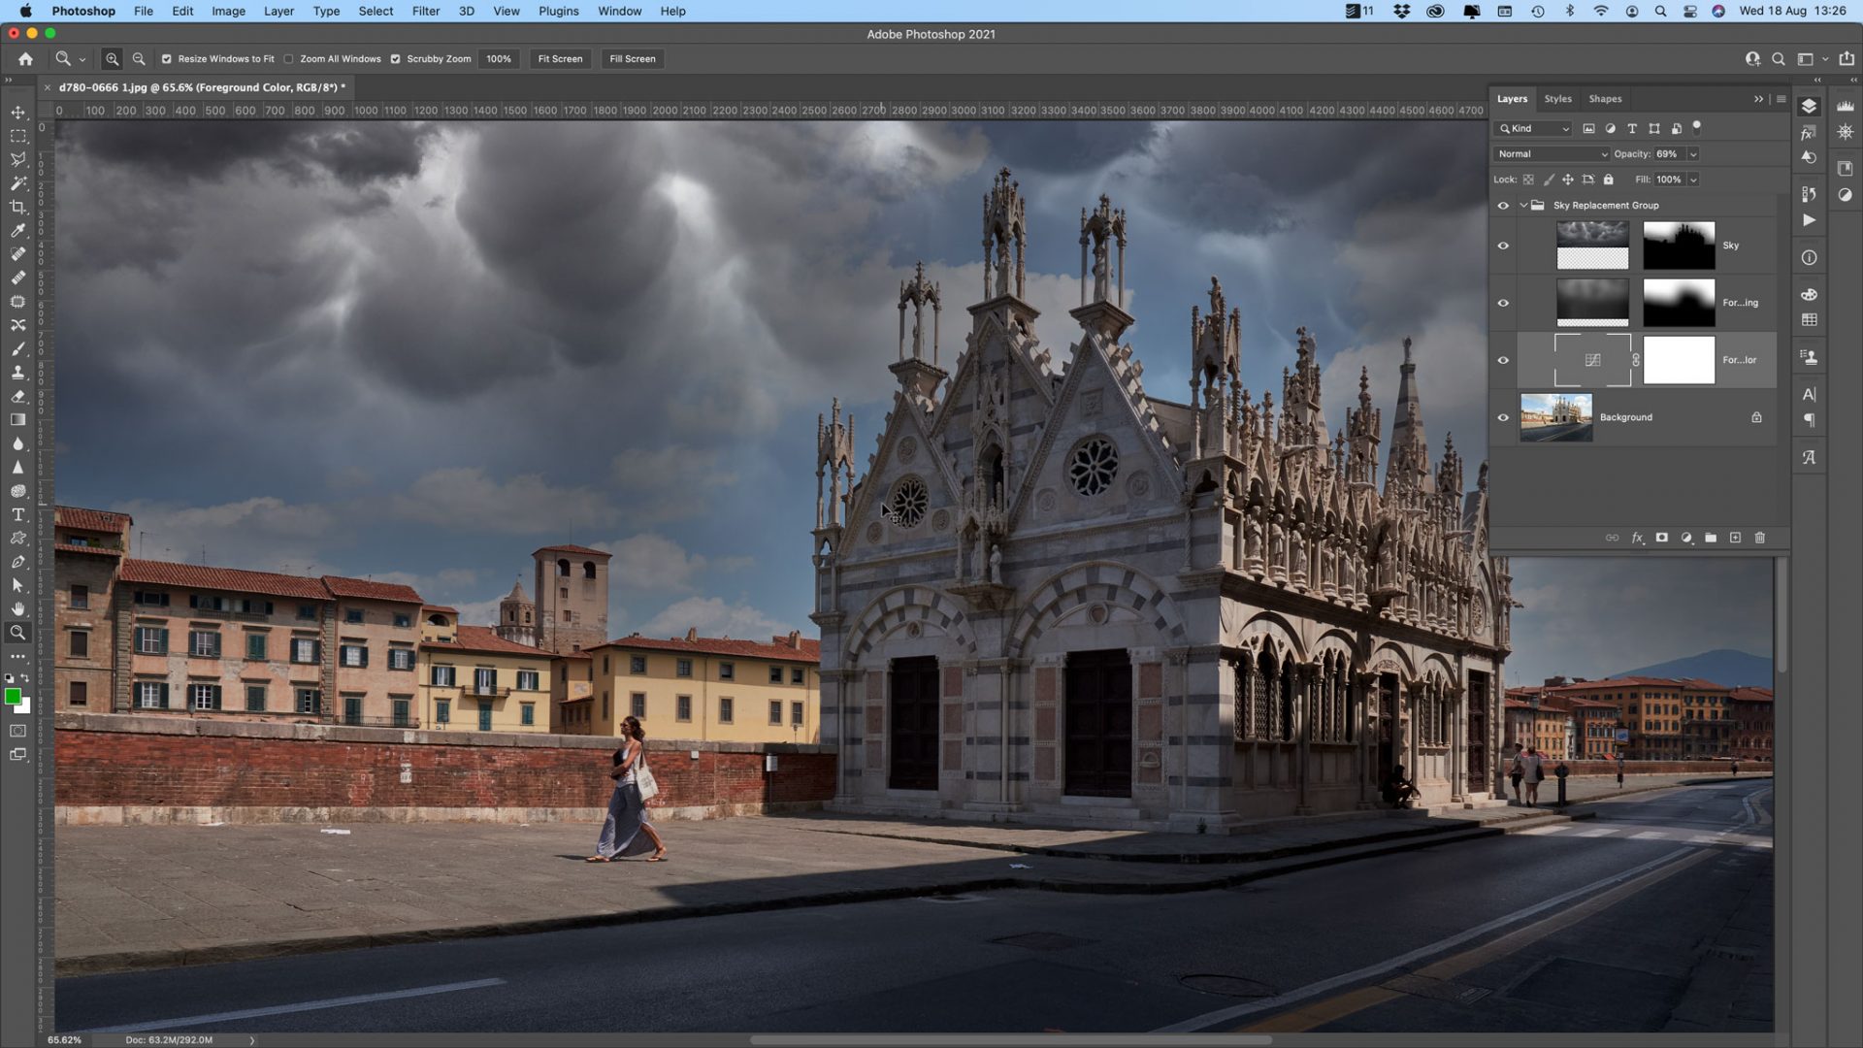The width and height of the screenshot is (1863, 1048).
Task: Open the Swatches grid panel icon
Action: coord(1810,320)
